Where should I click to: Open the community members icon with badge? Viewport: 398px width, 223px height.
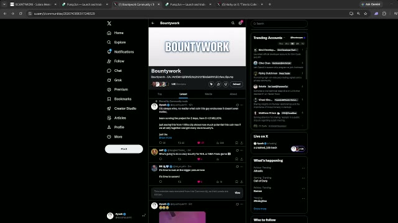[240, 23]
